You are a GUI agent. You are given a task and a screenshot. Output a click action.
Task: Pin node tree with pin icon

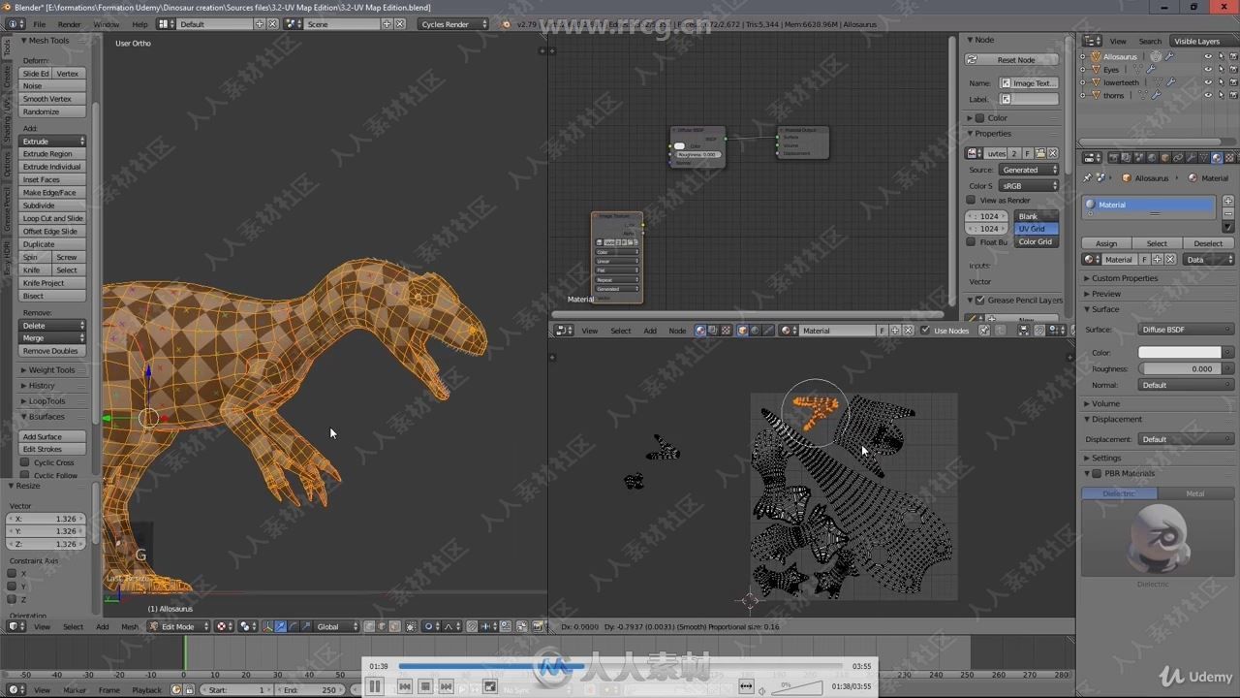[983, 331]
